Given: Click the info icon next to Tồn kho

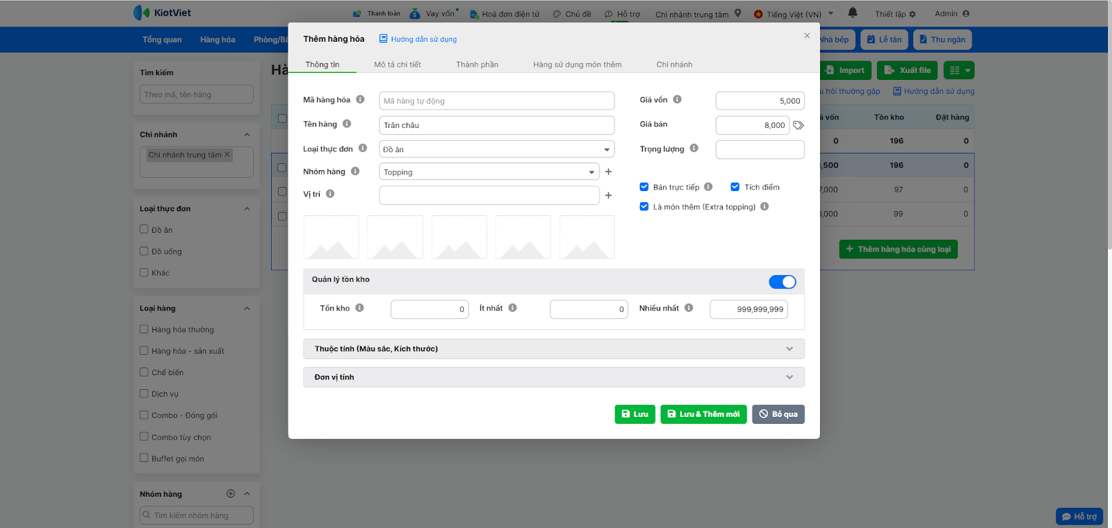Looking at the screenshot, I should point(360,308).
